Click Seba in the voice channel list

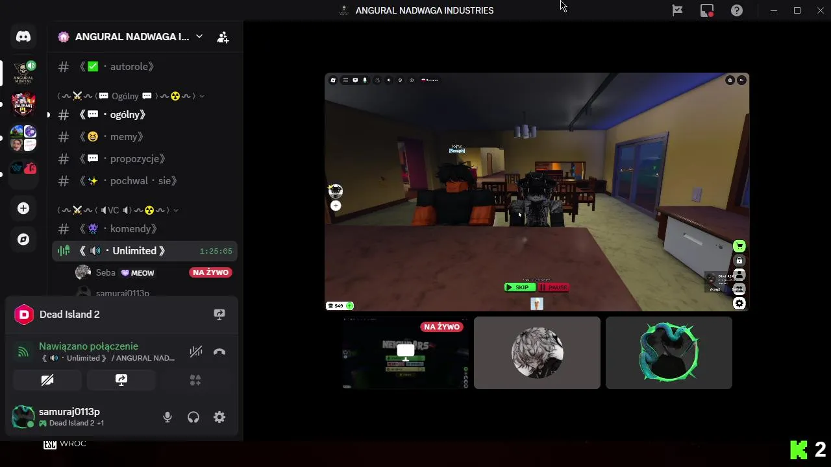[105, 273]
